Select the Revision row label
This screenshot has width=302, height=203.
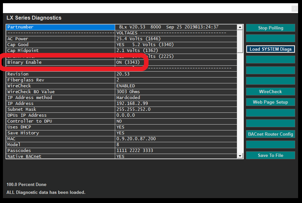18,74
